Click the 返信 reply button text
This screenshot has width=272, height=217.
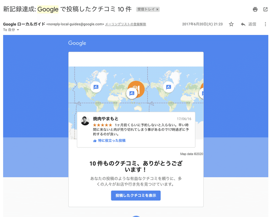pos(252,24)
